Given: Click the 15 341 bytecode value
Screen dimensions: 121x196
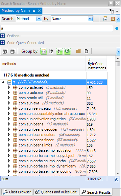Looking at the screenshot, I should point(92,114).
